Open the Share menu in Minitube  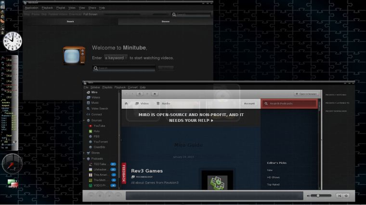92,8
